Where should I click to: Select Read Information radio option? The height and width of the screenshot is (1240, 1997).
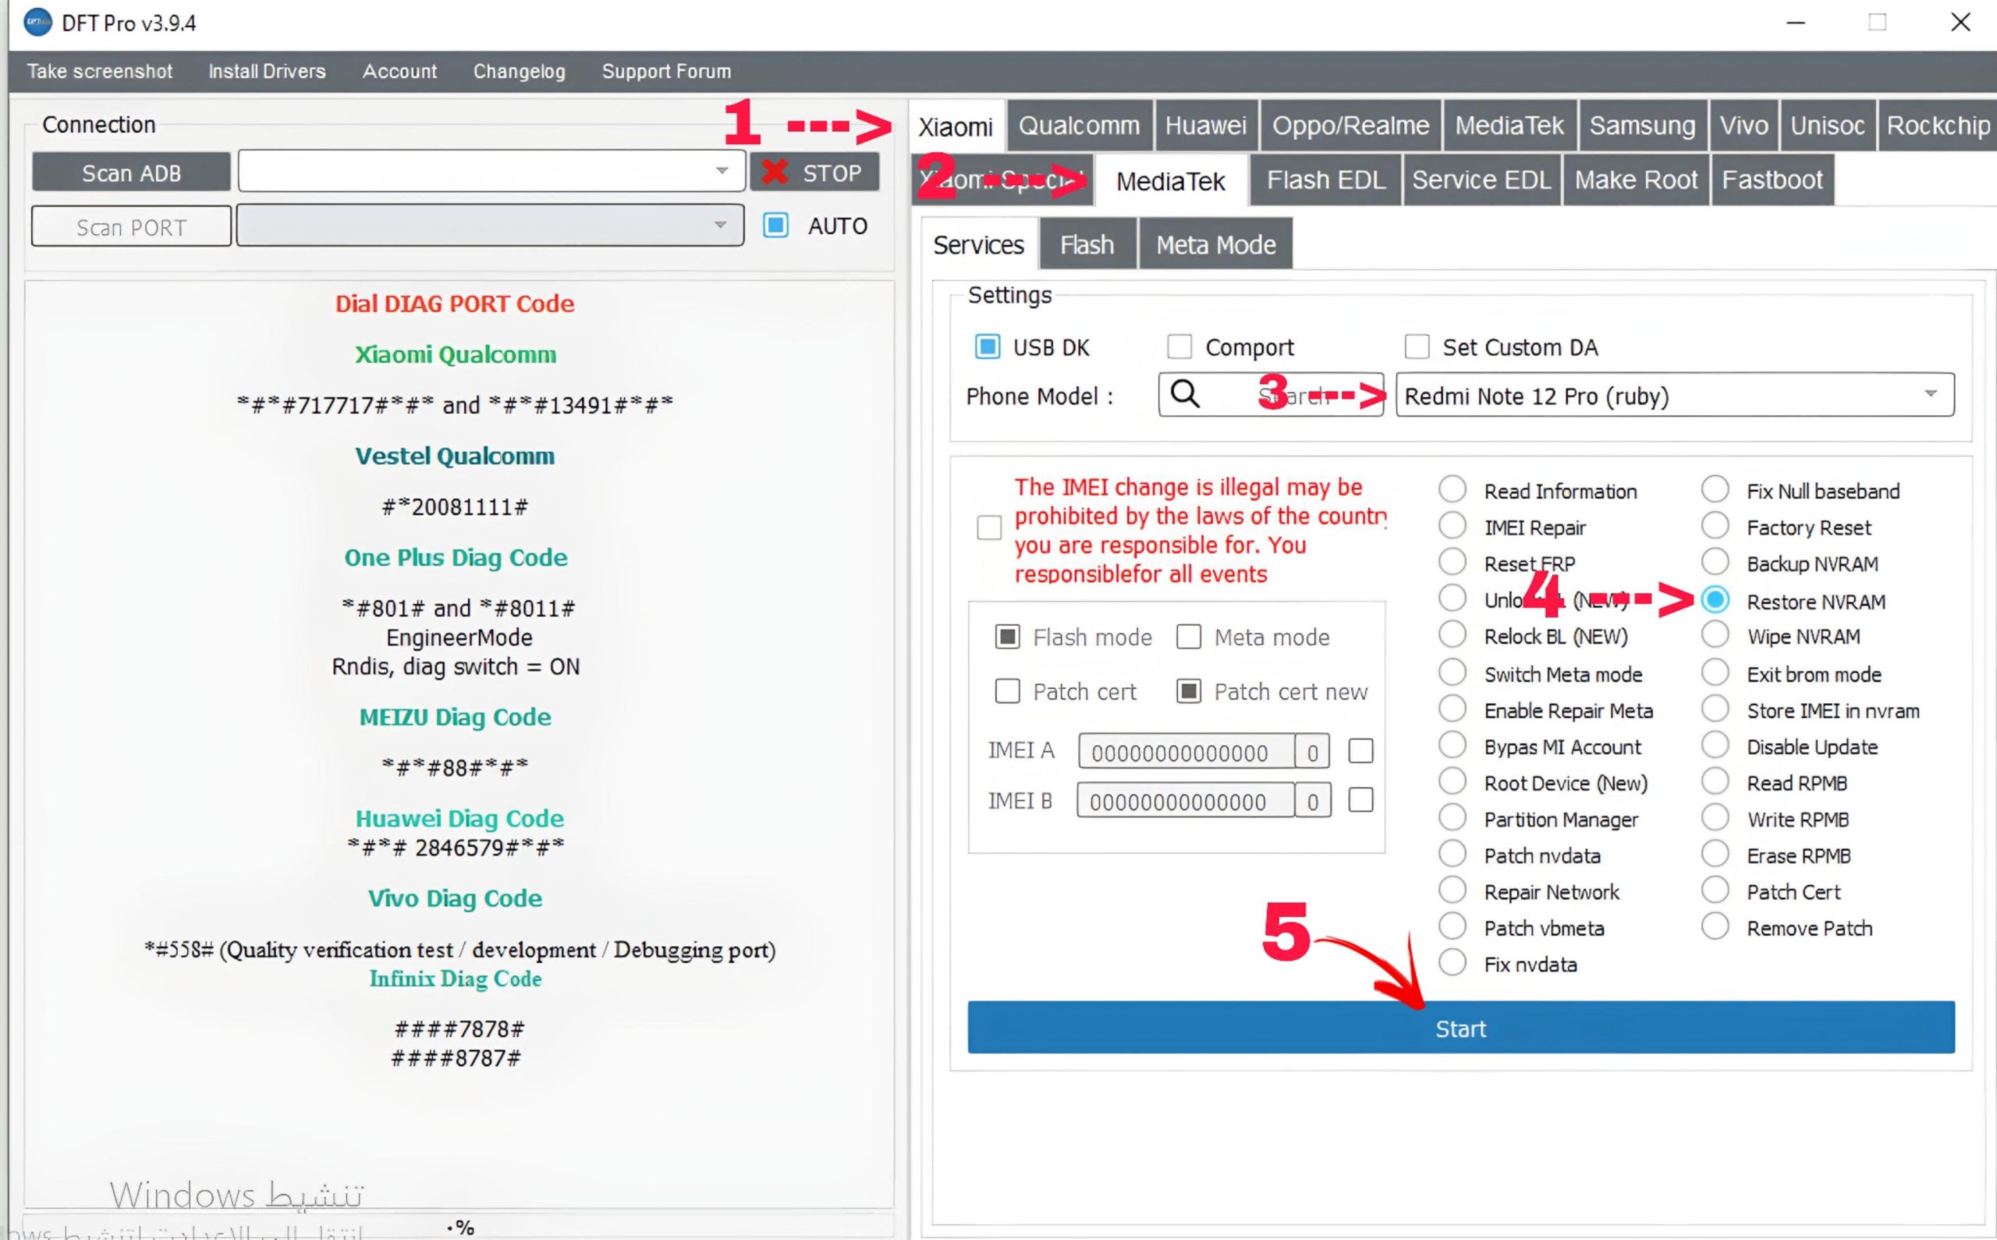(x=1452, y=489)
